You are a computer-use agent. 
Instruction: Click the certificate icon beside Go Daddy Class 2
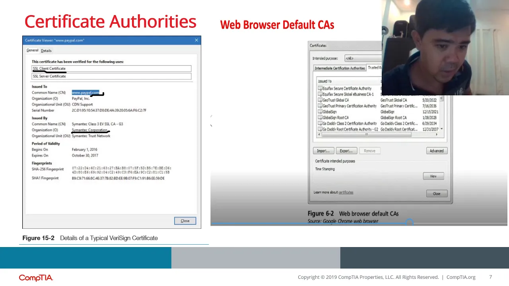coord(320,124)
